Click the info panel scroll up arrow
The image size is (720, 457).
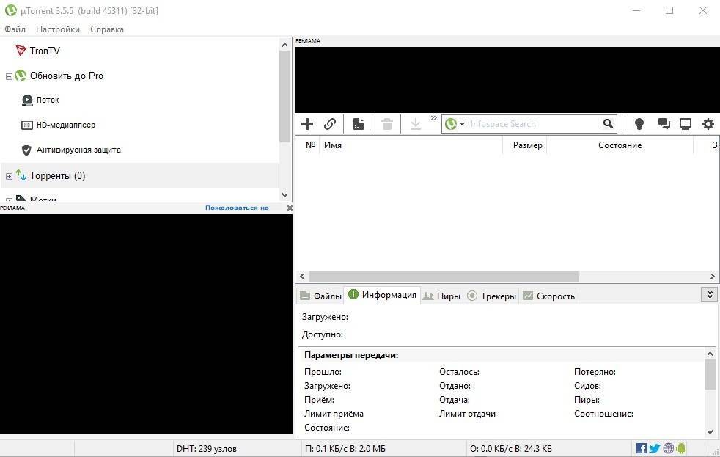710,354
